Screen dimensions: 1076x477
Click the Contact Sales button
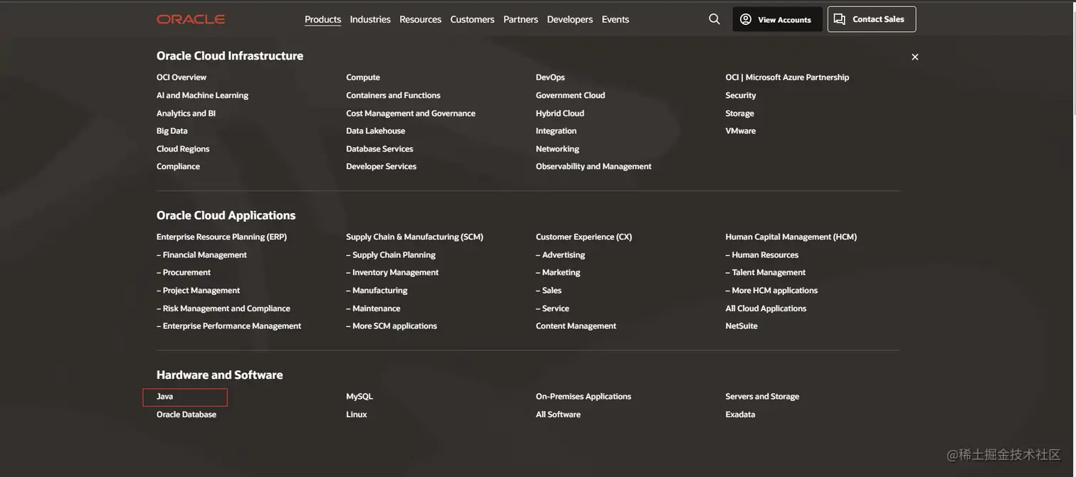click(x=872, y=19)
